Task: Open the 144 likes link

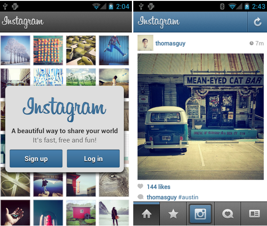Action: pos(158,187)
